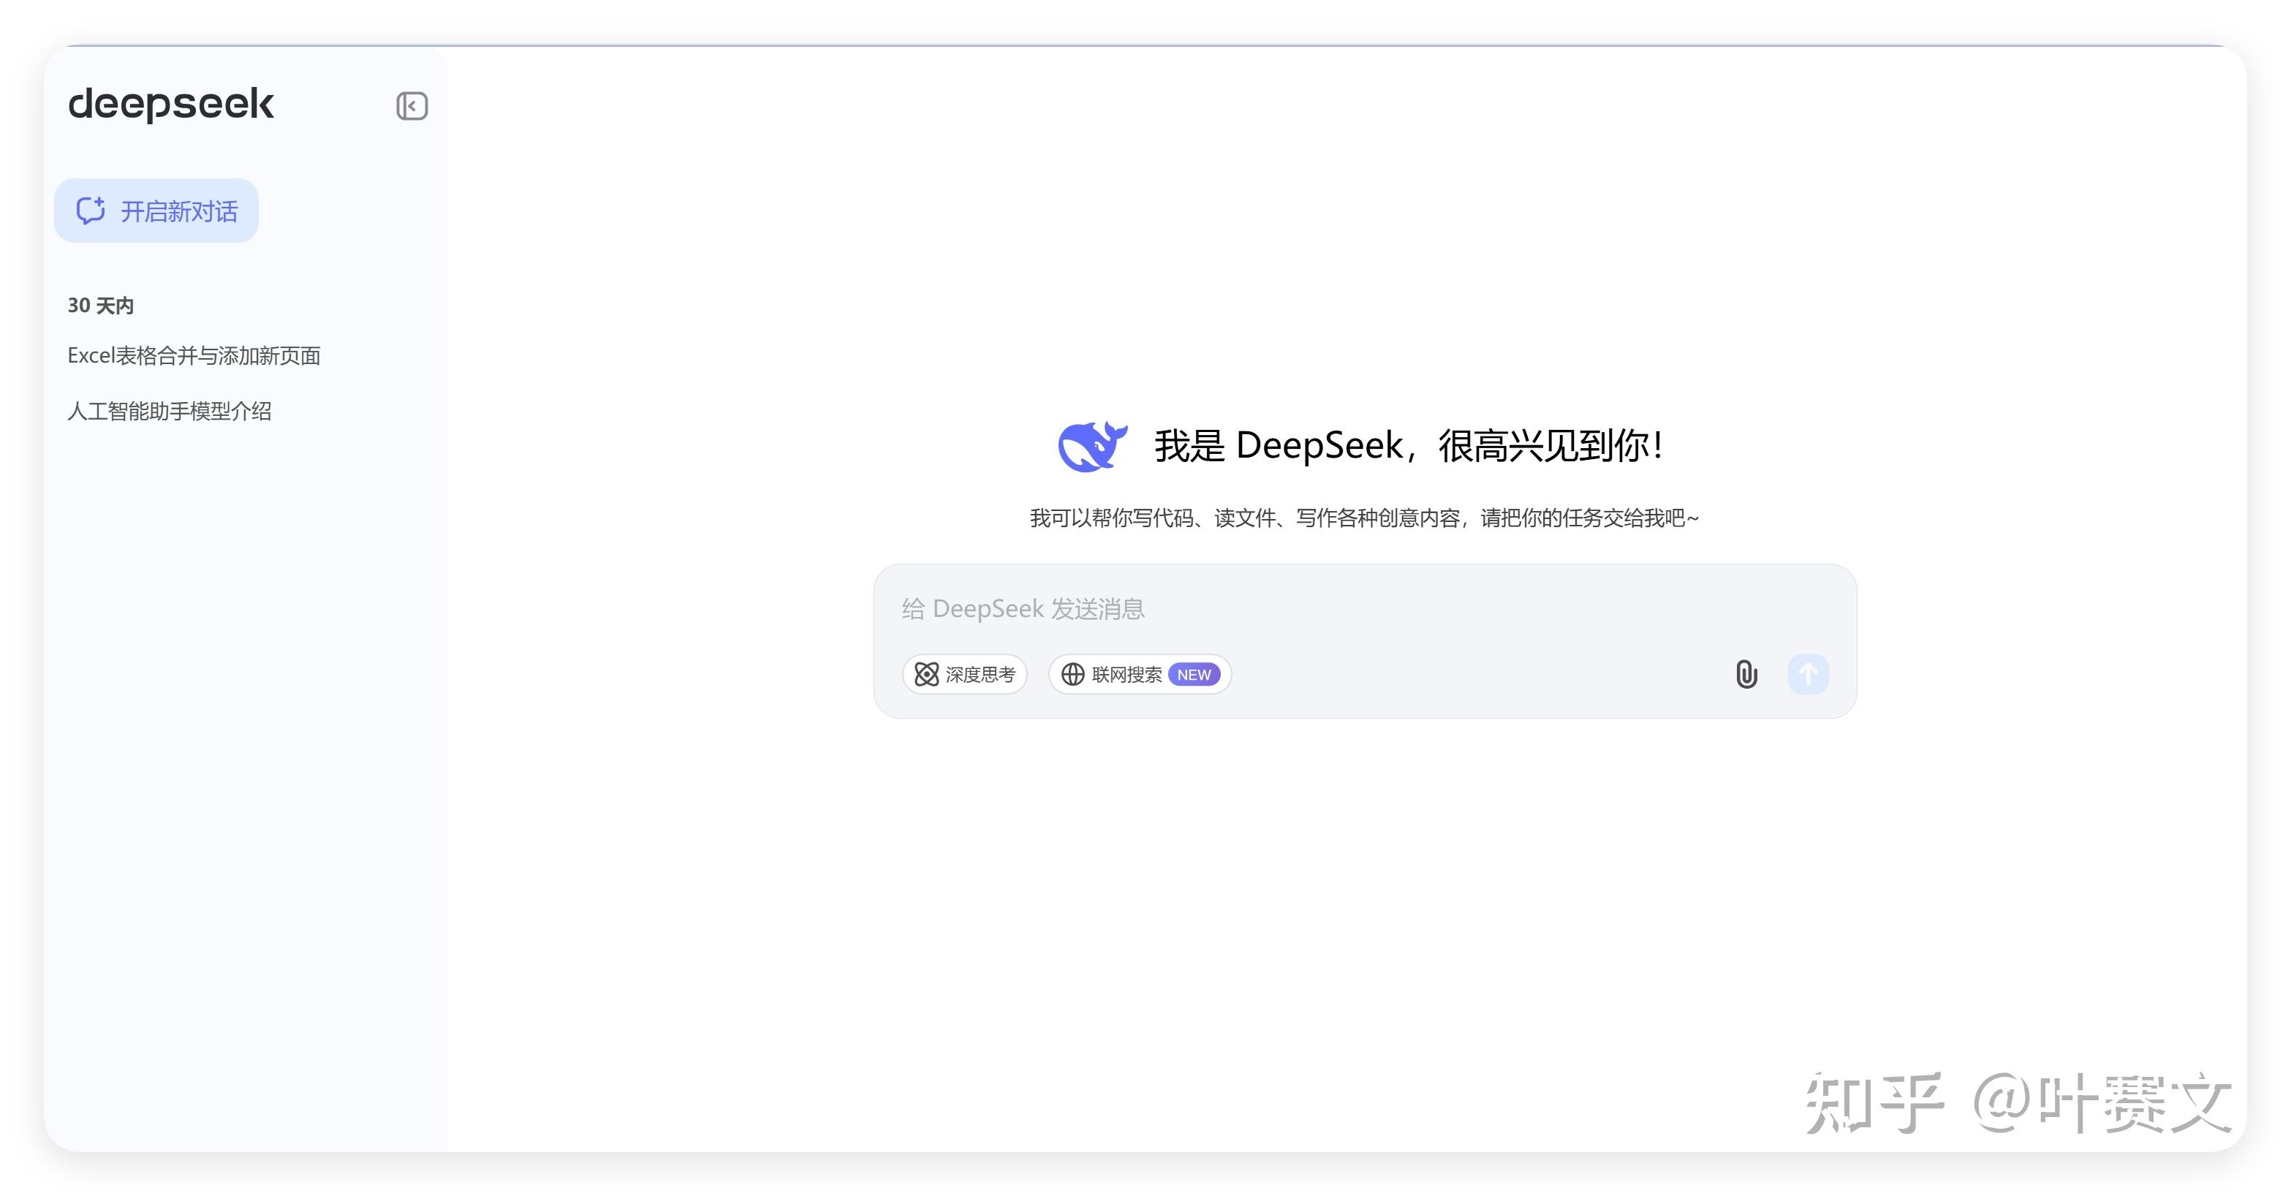Toggle 联网搜索 web search mode
The height and width of the screenshot is (1196, 2291).
pyautogui.click(x=1140, y=674)
